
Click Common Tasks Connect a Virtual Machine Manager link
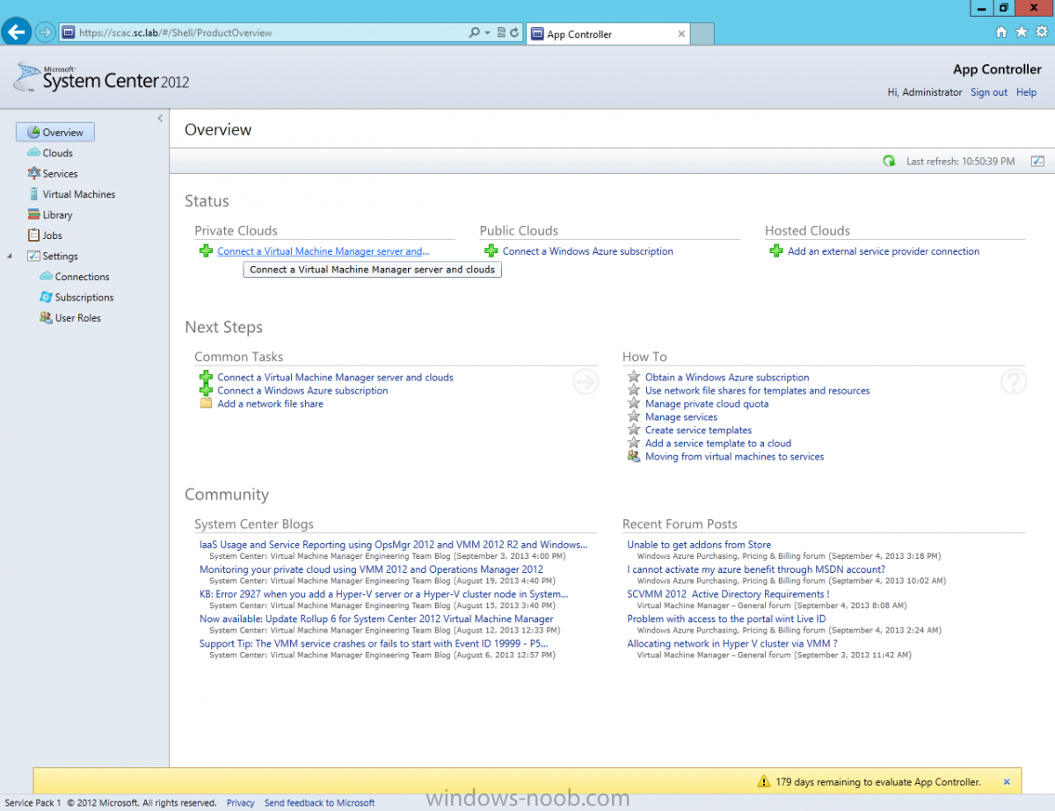pyautogui.click(x=335, y=378)
